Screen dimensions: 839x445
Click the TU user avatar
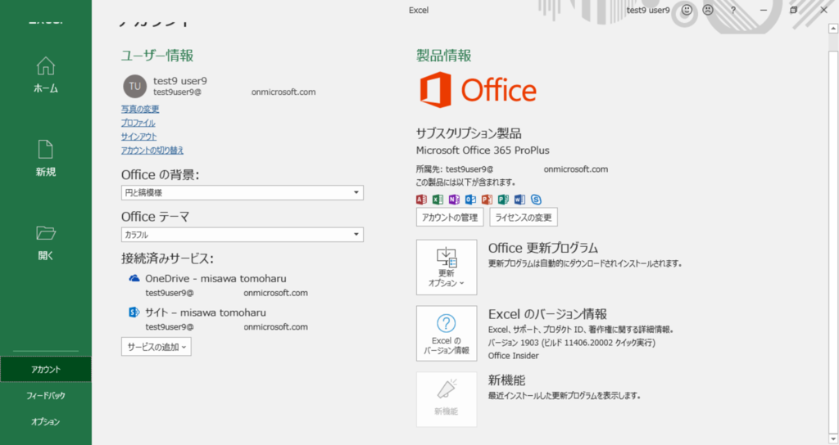[135, 86]
